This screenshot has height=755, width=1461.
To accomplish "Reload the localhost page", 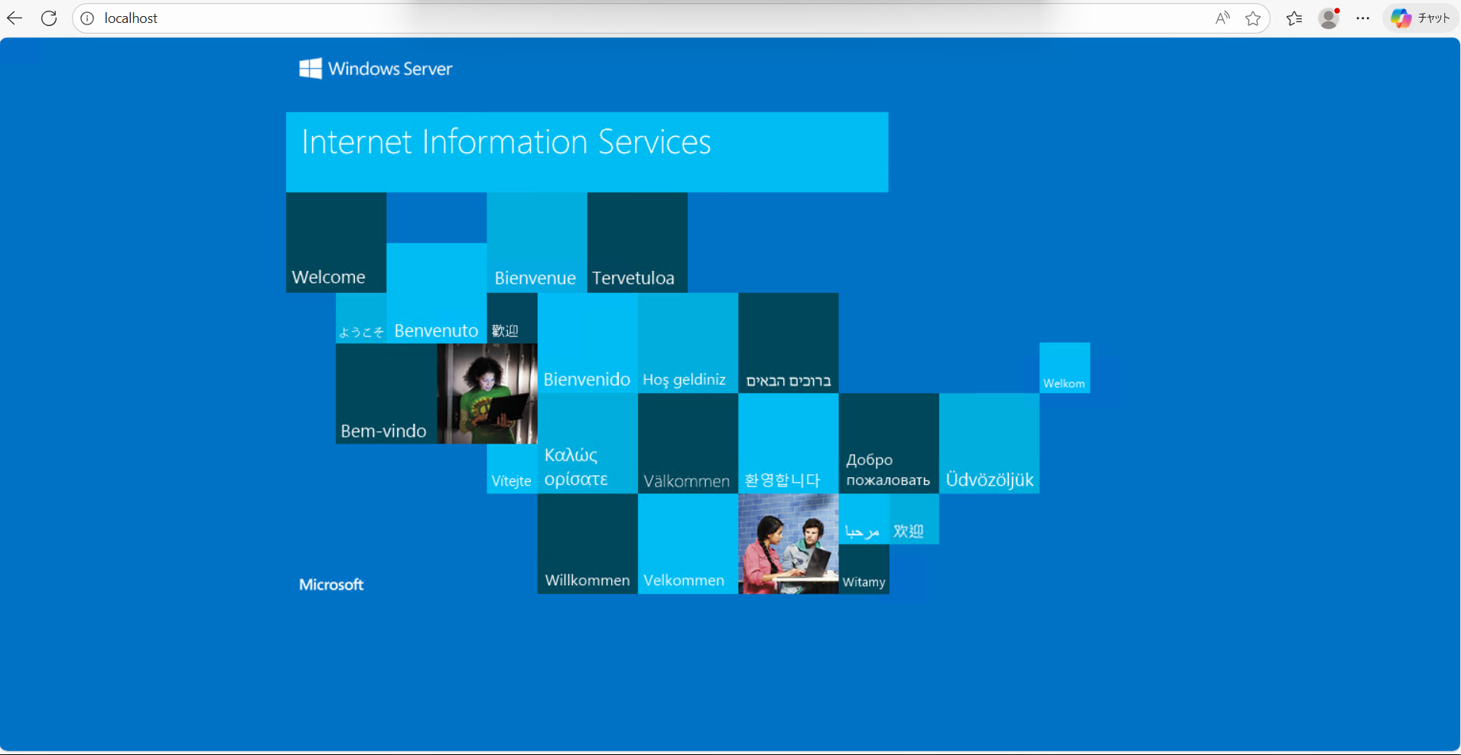I will coord(49,18).
